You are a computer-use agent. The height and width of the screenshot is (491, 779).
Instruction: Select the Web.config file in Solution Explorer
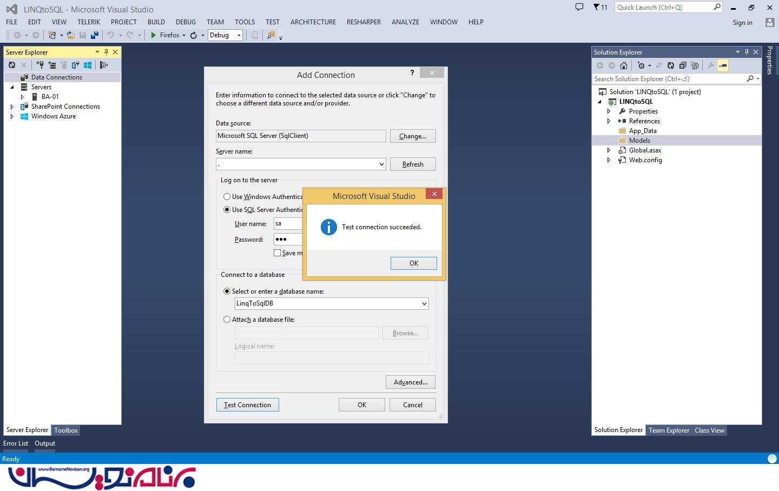click(x=645, y=160)
